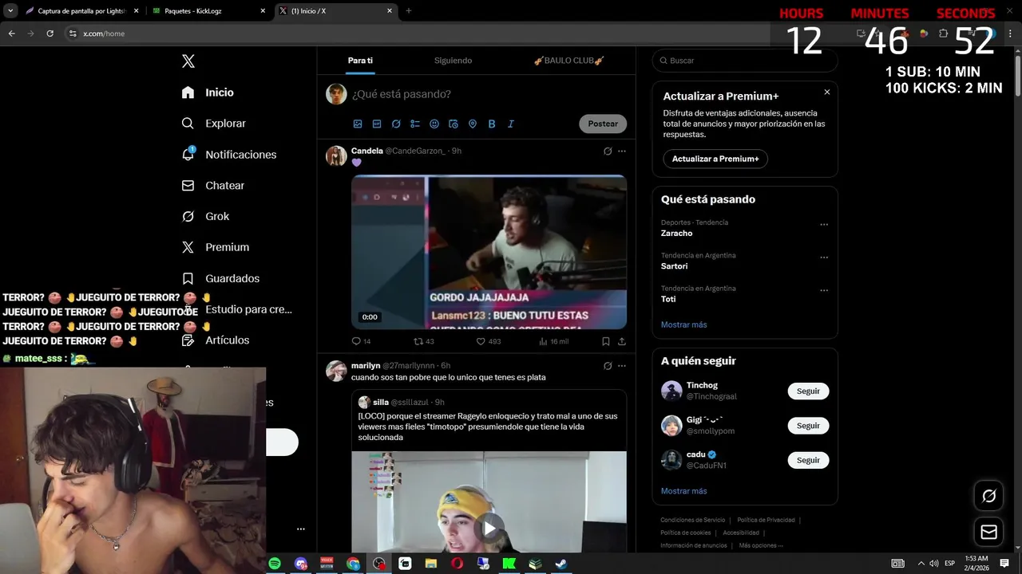Add a GIF to the post
The width and height of the screenshot is (1022, 574).
tap(377, 124)
